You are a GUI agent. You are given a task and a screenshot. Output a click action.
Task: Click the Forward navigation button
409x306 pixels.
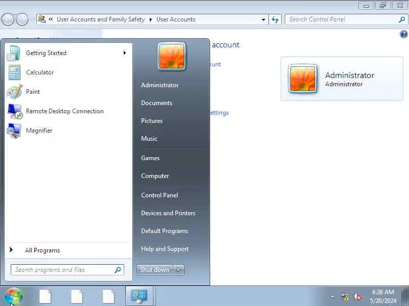22,19
